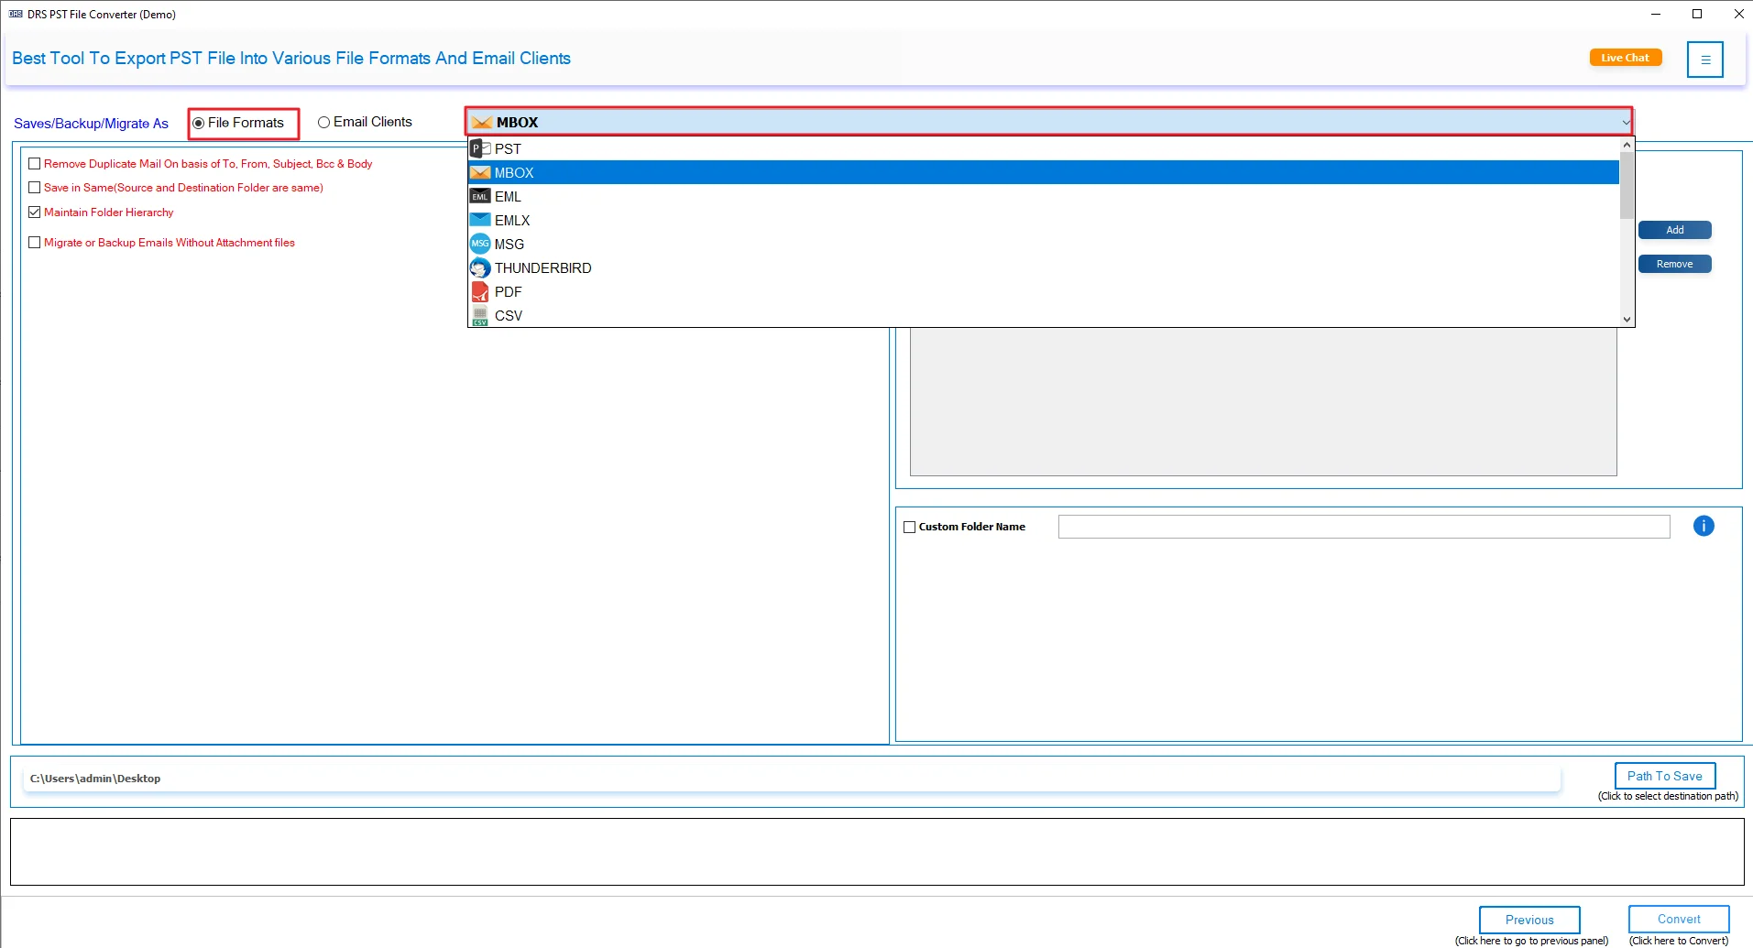The image size is (1753, 948).
Task: Select the THUNDERBIRD format icon
Action: (x=480, y=267)
